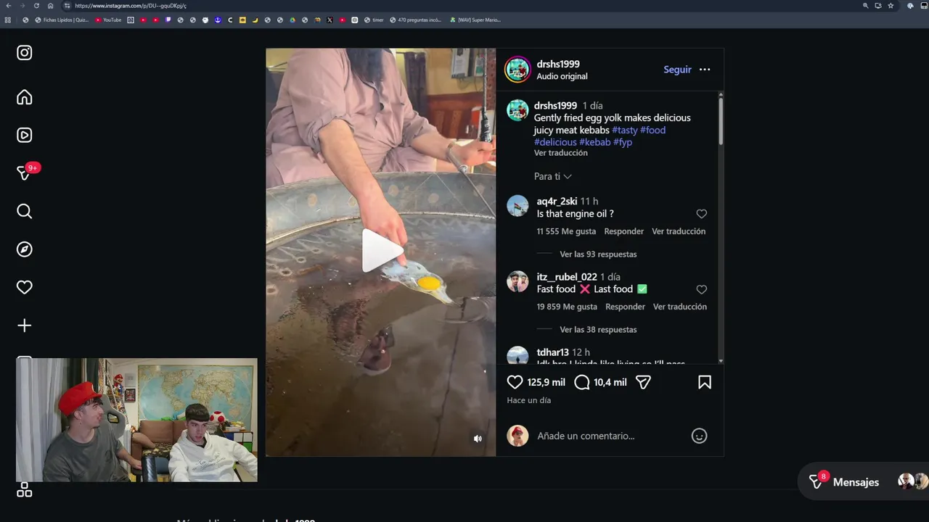Image resolution: width=929 pixels, height=522 pixels.
Task: Open the timer bookmark
Action: (x=374, y=20)
